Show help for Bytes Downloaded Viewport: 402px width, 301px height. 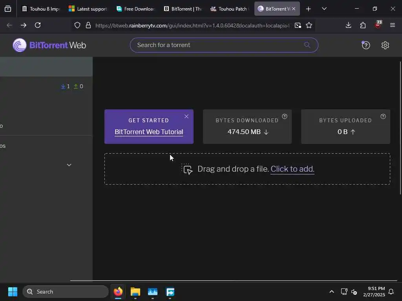click(285, 116)
